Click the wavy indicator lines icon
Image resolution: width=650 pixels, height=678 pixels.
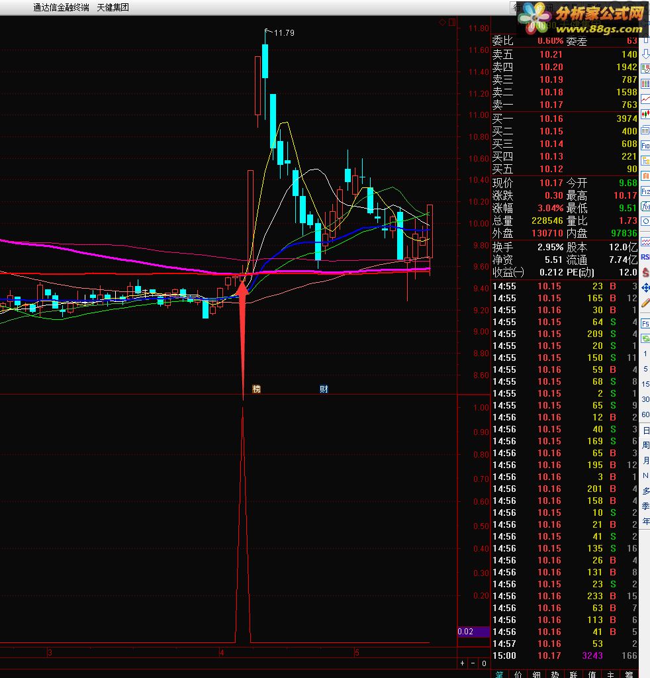point(645,242)
